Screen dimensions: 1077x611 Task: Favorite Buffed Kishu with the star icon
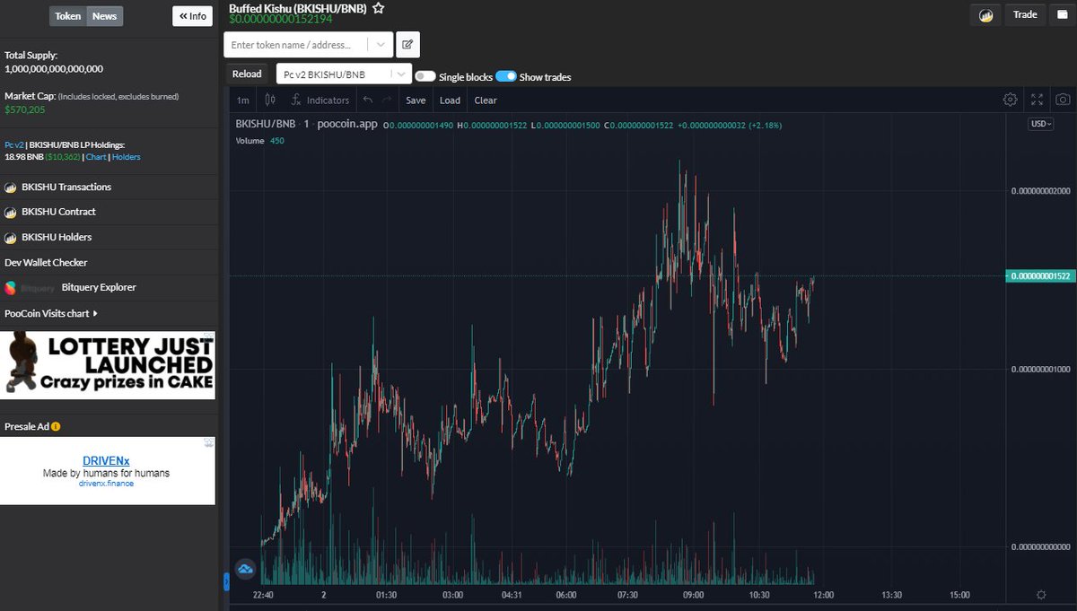[x=379, y=8]
